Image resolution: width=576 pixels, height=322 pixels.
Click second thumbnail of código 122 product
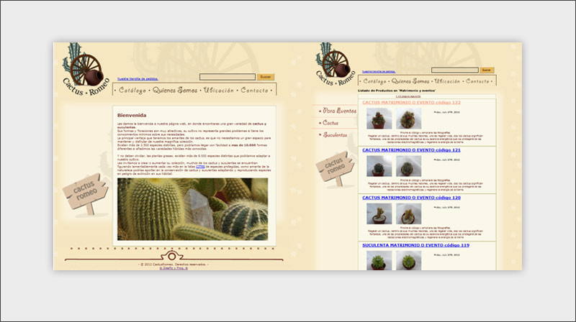click(408, 119)
